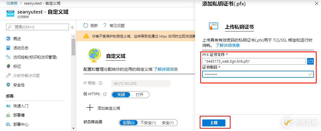
Task: Filter status by 不安全(1)
Action: click(148, 123)
